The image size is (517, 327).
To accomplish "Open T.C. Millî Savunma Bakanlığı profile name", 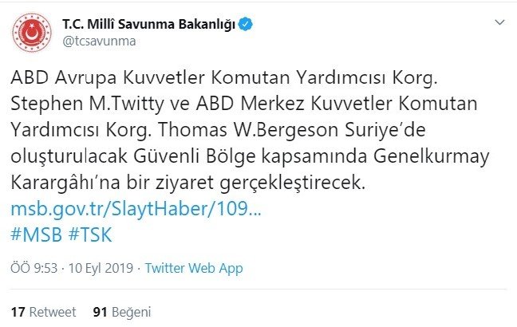I will pyautogui.click(x=148, y=26).
